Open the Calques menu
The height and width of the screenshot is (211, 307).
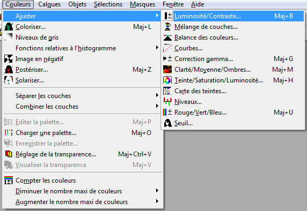tap(49, 4)
